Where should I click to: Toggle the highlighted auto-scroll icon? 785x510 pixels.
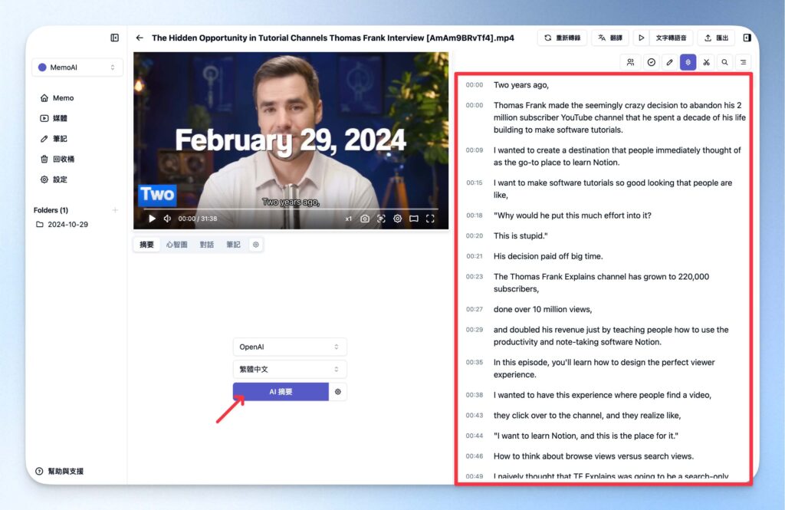click(x=688, y=62)
